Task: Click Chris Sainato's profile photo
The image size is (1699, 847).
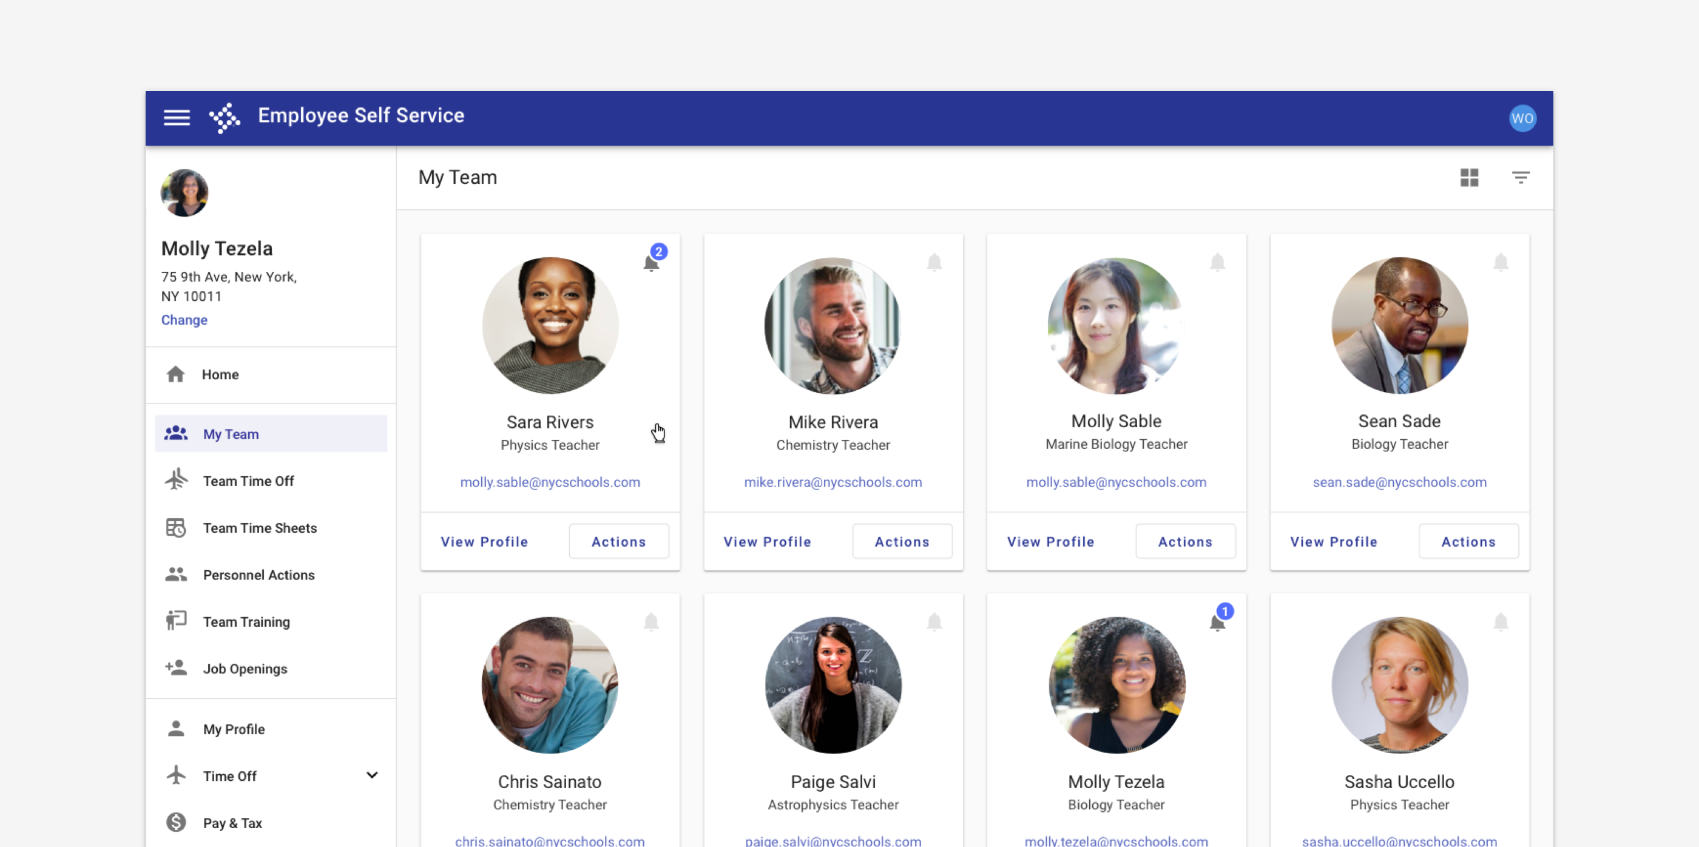Action: 550,686
